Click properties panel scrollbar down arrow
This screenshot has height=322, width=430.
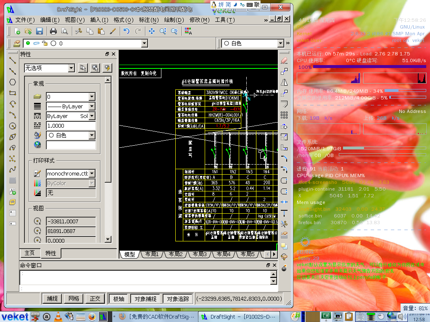(x=108, y=239)
